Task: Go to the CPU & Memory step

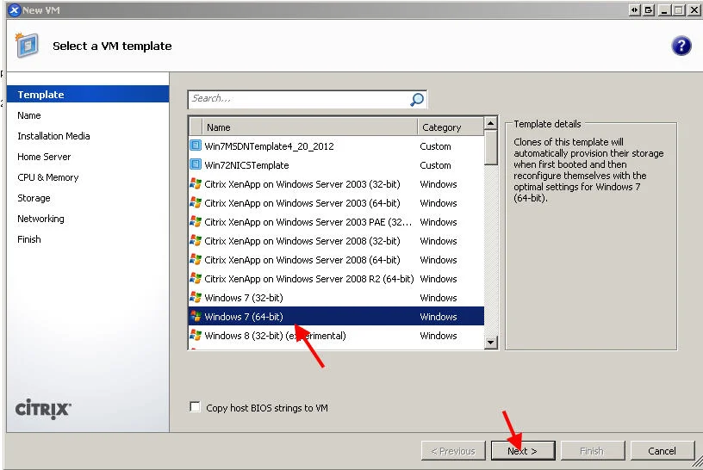Action: [x=48, y=177]
